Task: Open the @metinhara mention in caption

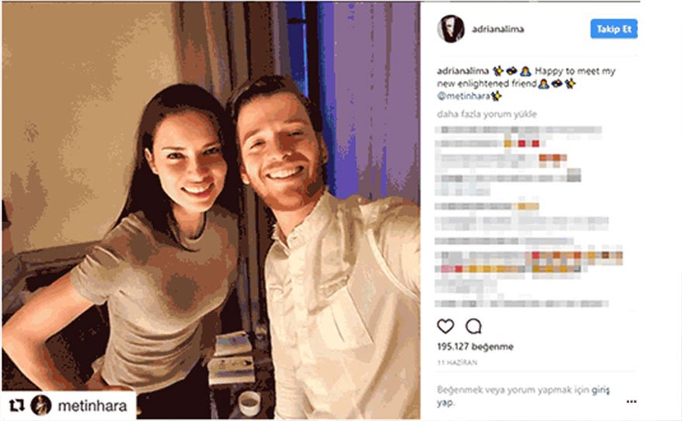Action: pos(463,96)
